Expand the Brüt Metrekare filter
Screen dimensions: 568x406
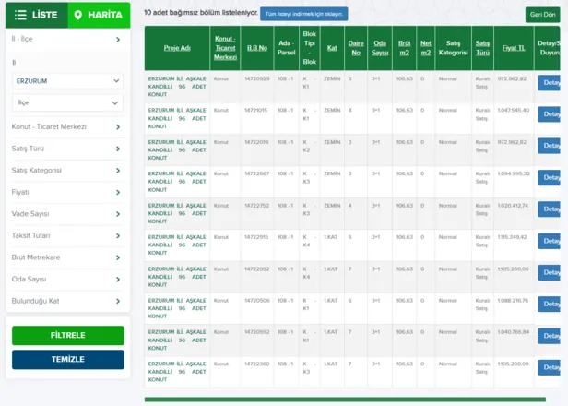coord(66,257)
